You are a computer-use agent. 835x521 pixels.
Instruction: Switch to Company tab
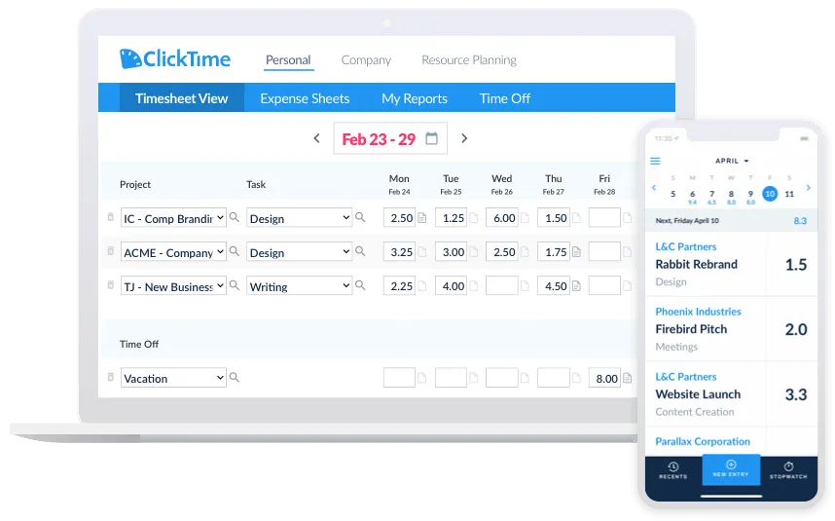pos(366,60)
